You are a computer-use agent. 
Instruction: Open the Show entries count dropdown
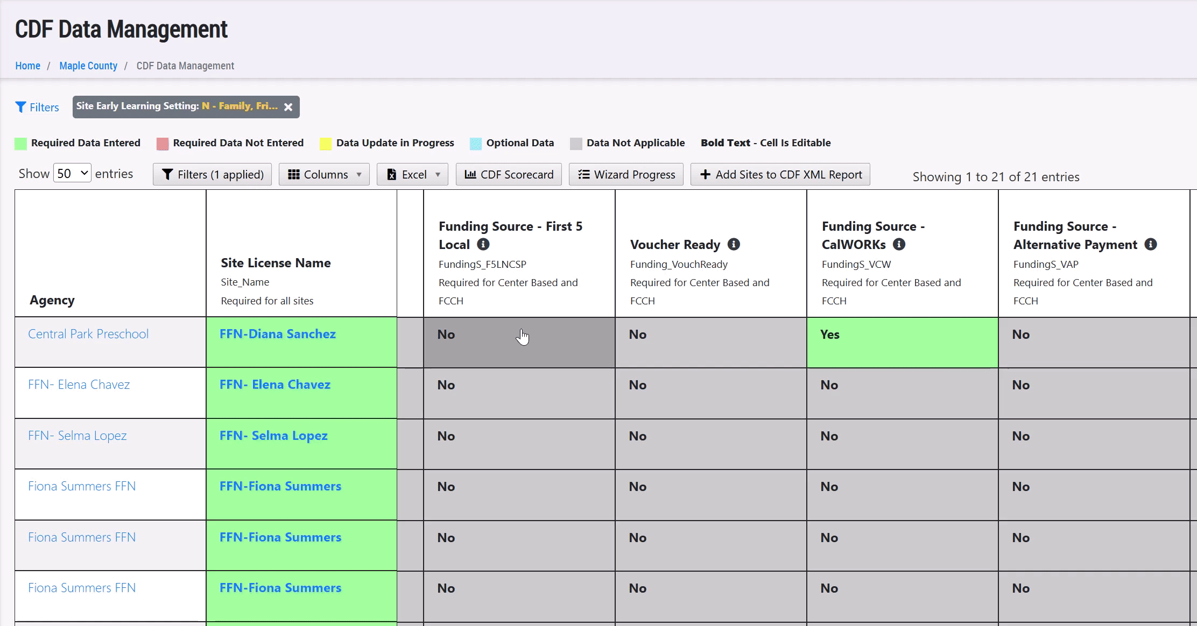point(72,173)
